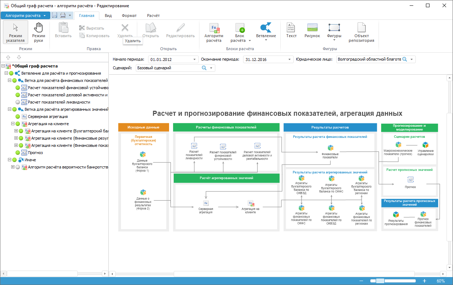Click the zoom-in plus button in status bar

coord(424,281)
